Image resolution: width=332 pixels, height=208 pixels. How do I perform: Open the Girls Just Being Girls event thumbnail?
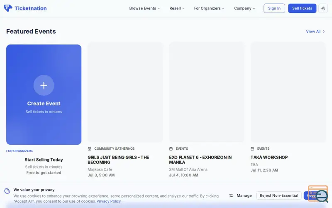125,92
